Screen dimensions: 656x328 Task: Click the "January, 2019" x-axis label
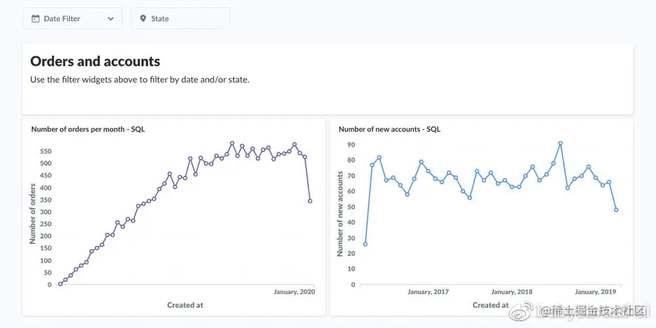click(x=595, y=292)
